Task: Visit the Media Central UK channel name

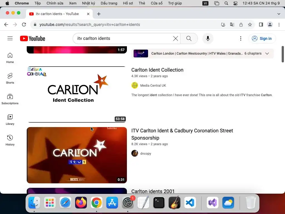Action: pyautogui.click(x=153, y=86)
